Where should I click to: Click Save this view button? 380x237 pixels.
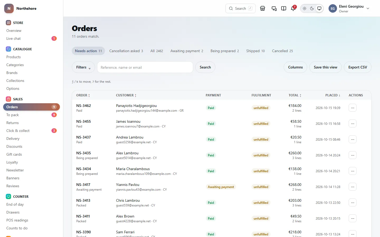click(325, 67)
